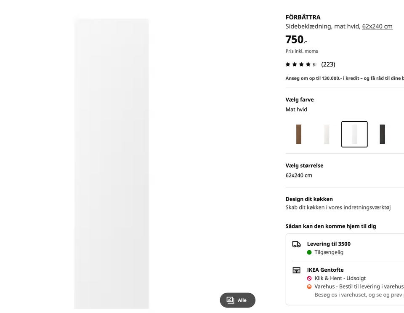This screenshot has width=404, height=313.
Task: Open the (223) reviews count
Action: point(328,64)
